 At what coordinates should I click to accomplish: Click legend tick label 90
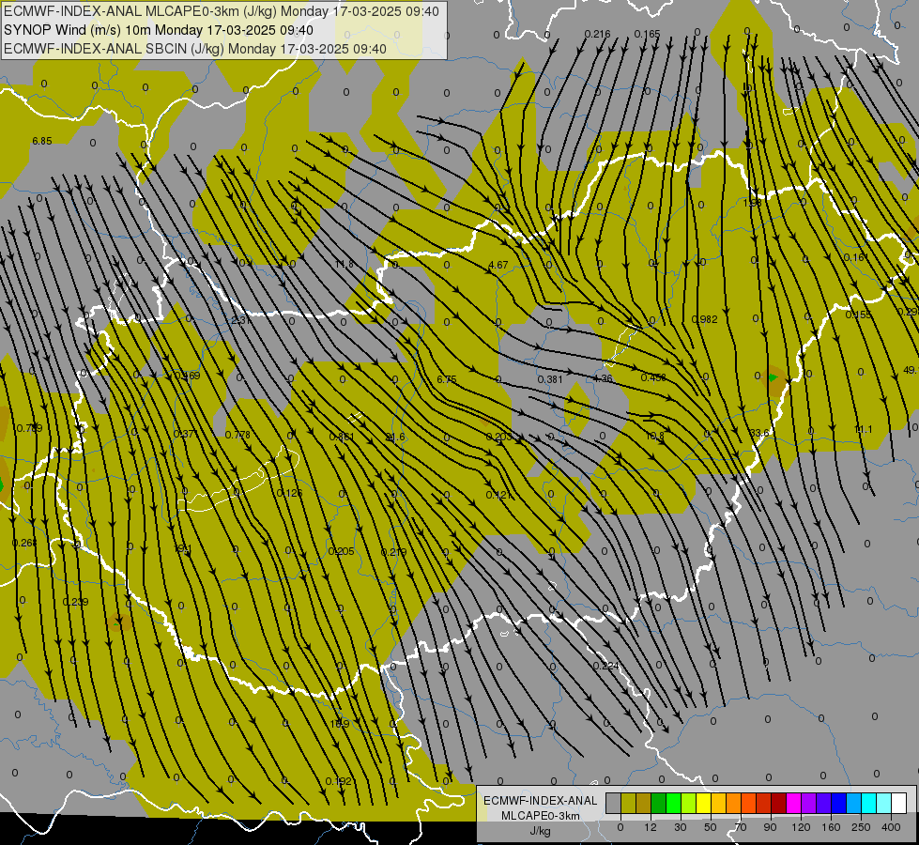click(x=770, y=827)
